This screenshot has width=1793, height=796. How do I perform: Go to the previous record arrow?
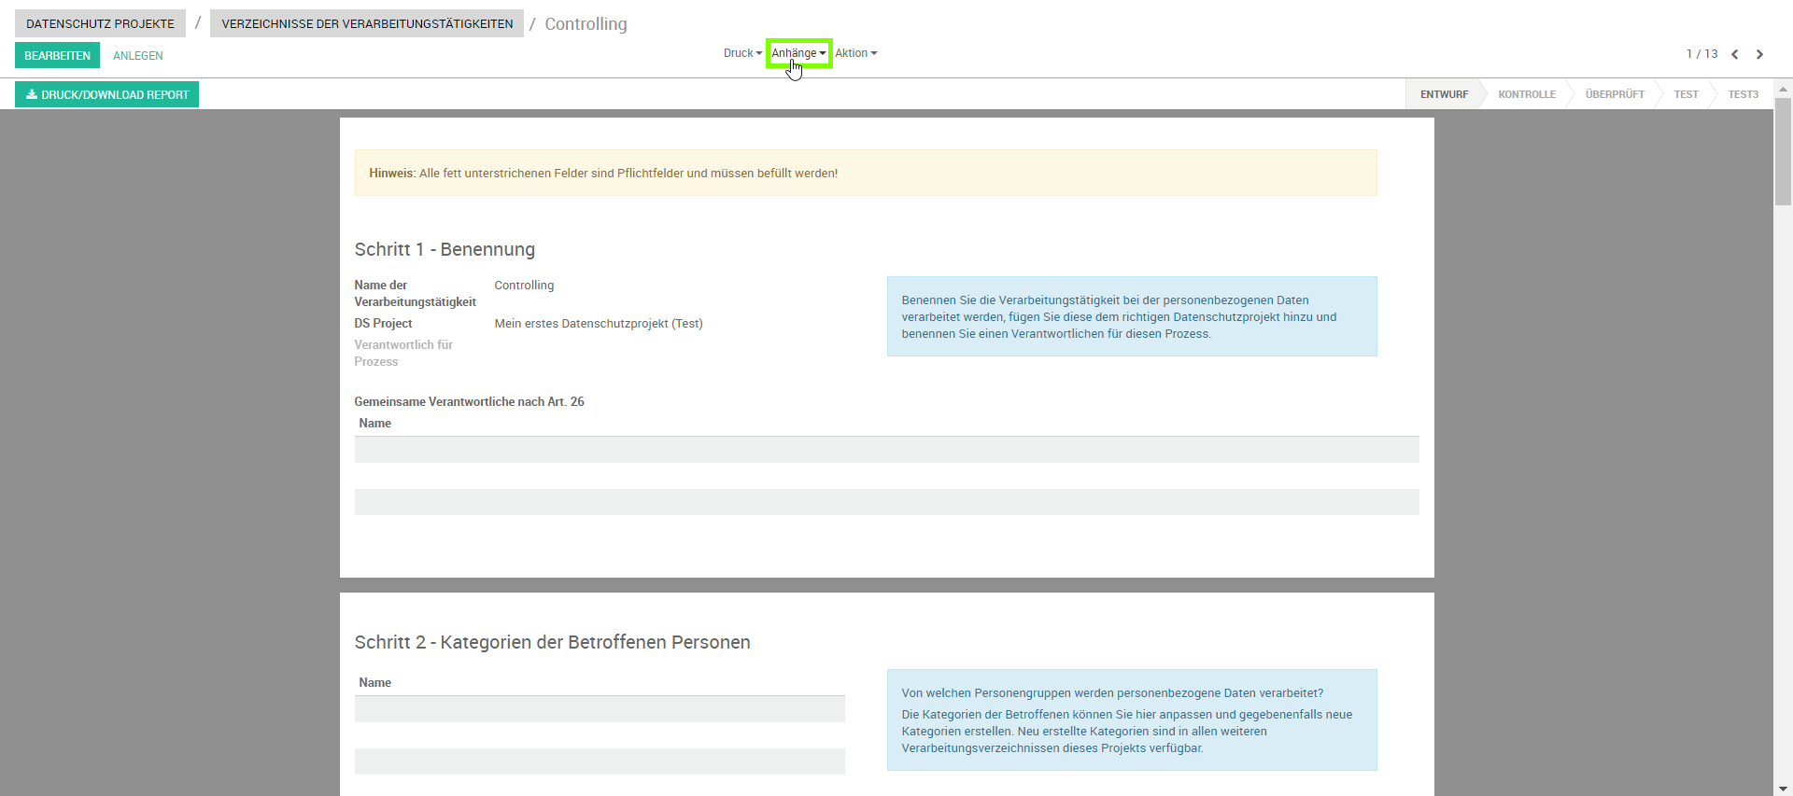(1734, 54)
